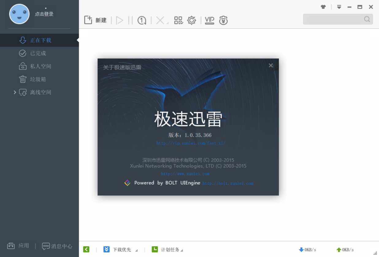The height and width of the screenshot is (257, 379).
Task: Click the New task (新建) button
Action: pyautogui.click(x=95, y=20)
